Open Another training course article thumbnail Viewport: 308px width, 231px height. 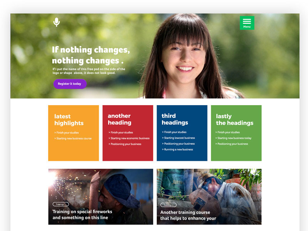pos(209,197)
